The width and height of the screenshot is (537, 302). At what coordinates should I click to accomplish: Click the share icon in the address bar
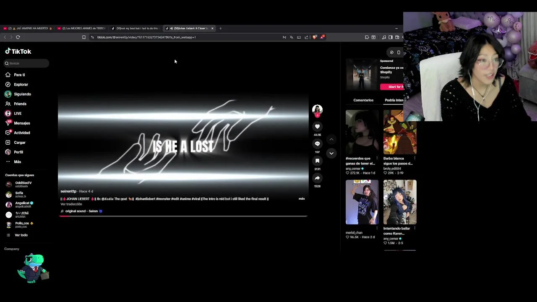click(x=307, y=37)
